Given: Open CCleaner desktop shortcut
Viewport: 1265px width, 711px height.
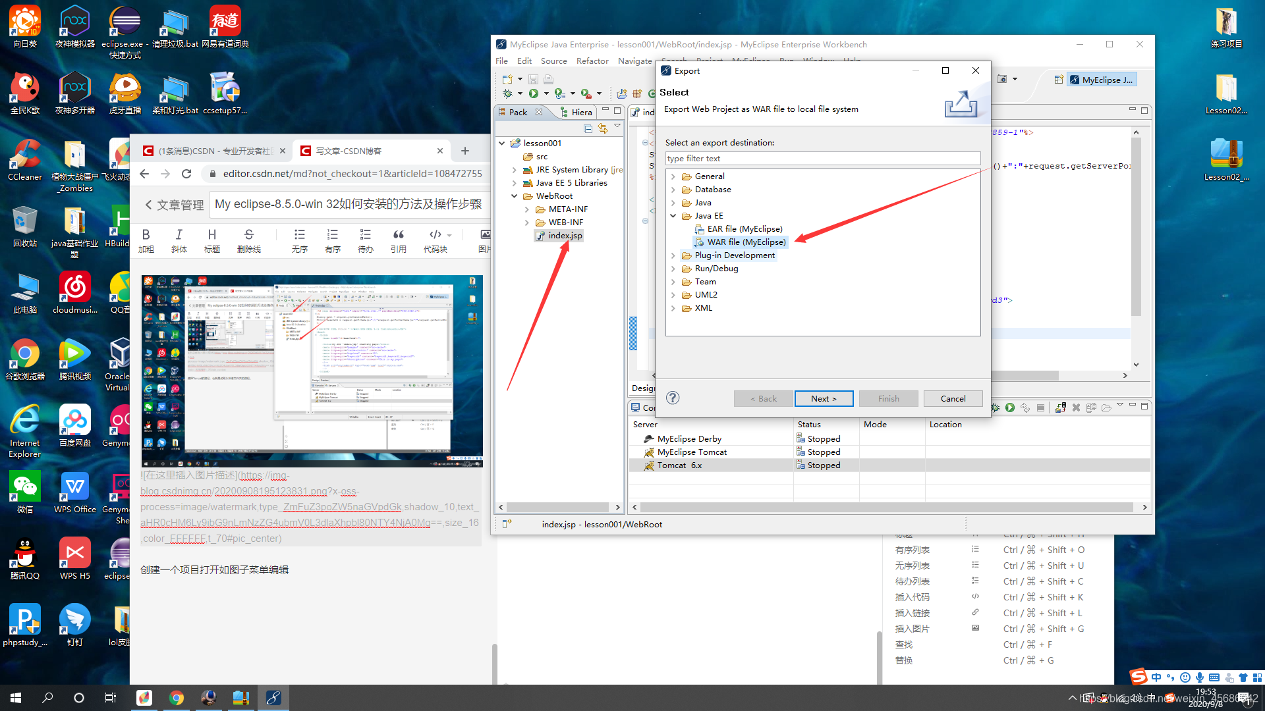Looking at the screenshot, I should (25, 160).
